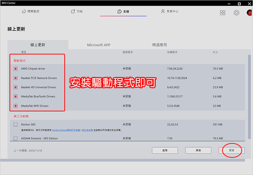The image size is (253, 175).
Task: Uncheck the AMD Chipset driver checkbox
Action: point(15,69)
